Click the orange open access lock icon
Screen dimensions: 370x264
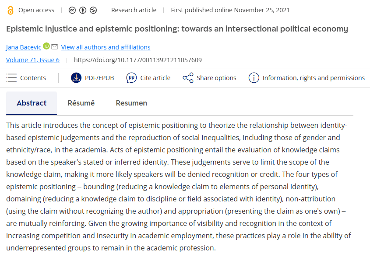point(11,10)
